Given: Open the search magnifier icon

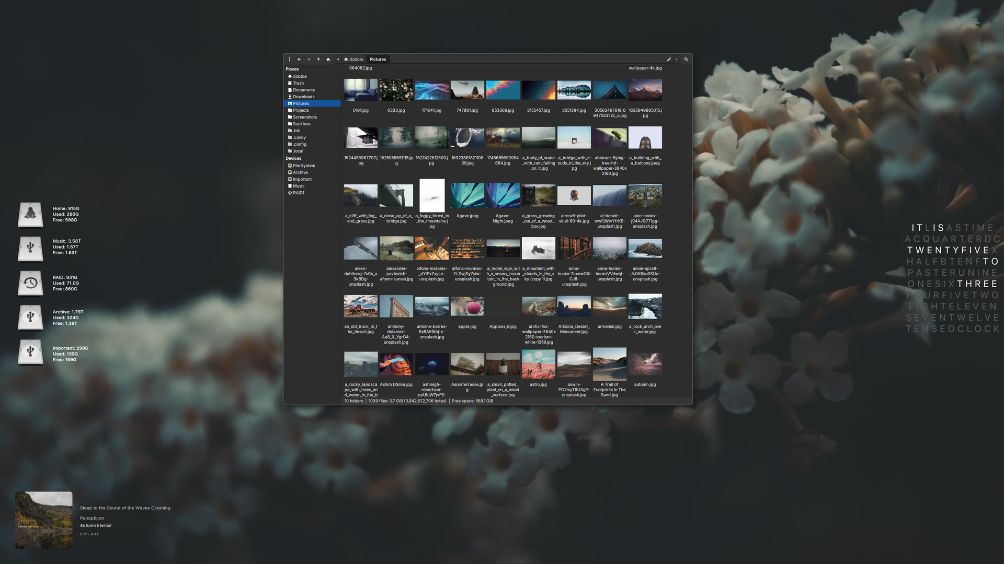Looking at the screenshot, I should click(686, 60).
